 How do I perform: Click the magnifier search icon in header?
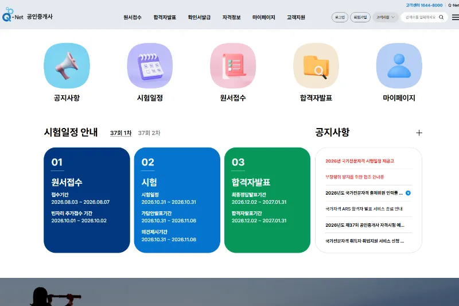(441, 17)
